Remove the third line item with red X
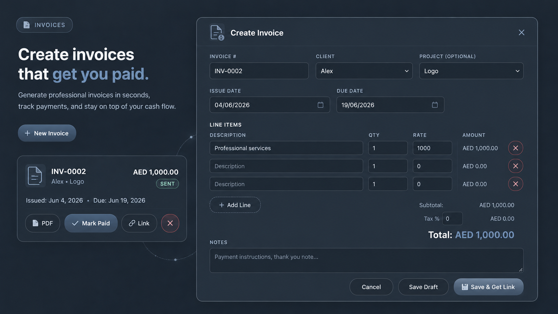 pos(515,184)
